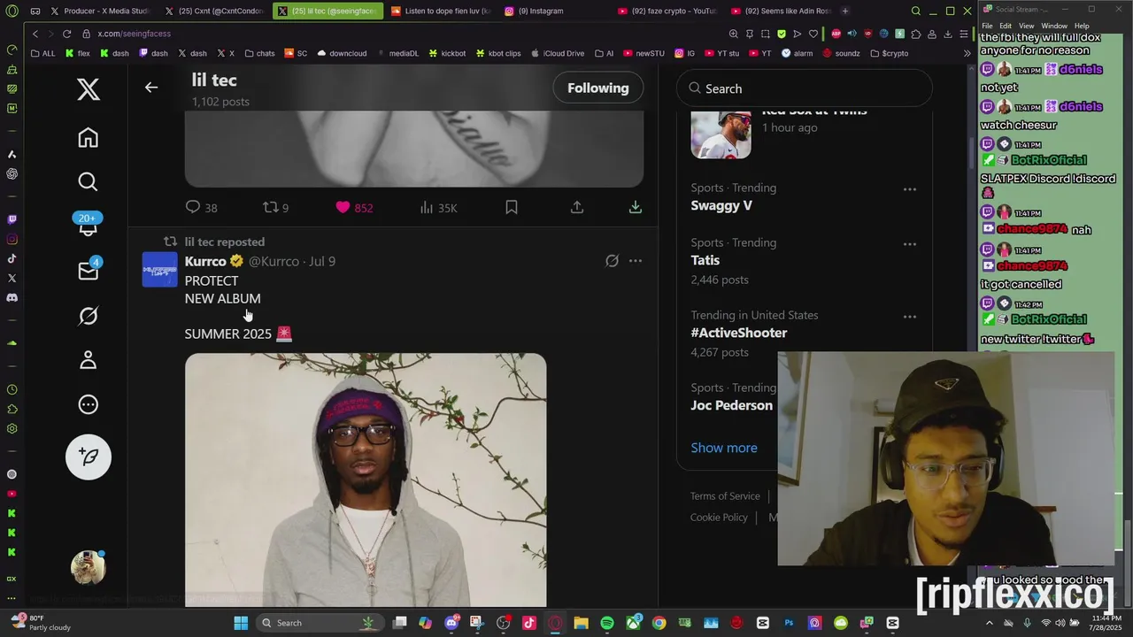Viewport: 1133px width, 637px height.
Task: Unlike the post with 852 likes
Action: tap(354, 207)
